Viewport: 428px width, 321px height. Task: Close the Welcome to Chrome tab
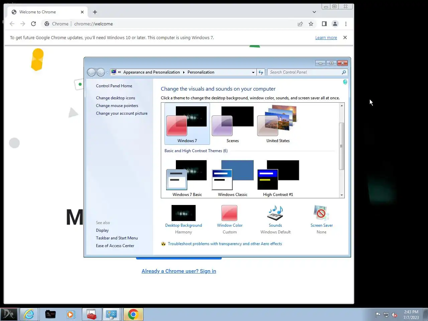[82, 12]
